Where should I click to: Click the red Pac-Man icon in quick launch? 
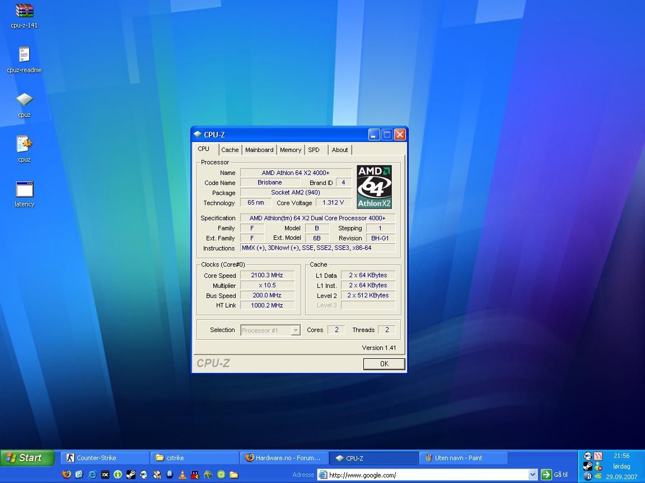coord(195,475)
